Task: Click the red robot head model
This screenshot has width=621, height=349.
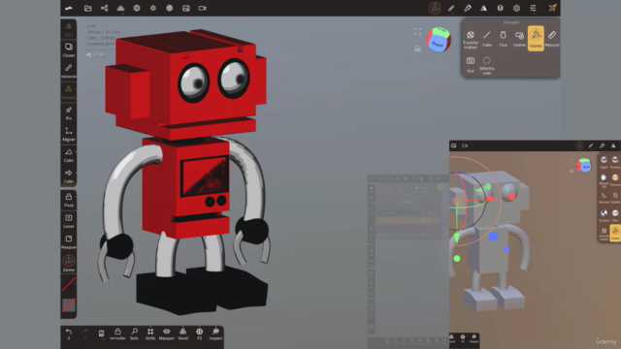Action: tap(186, 83)
